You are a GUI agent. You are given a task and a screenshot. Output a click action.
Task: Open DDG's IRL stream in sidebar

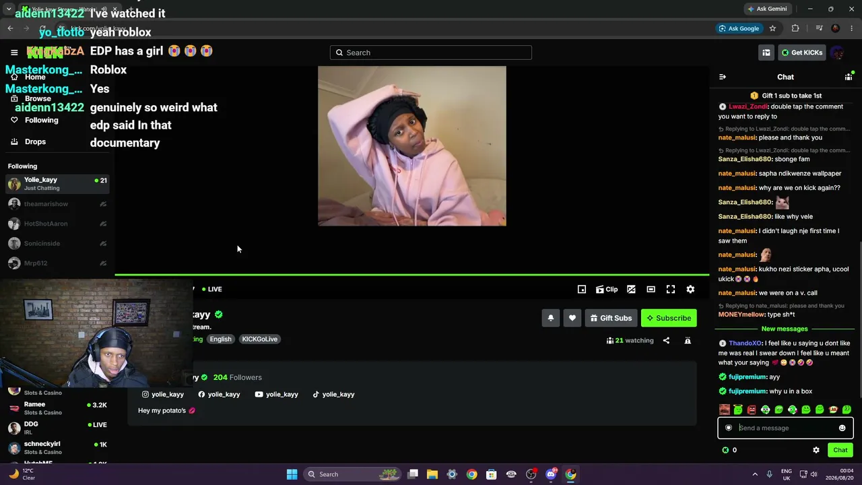tap(57, 428)
